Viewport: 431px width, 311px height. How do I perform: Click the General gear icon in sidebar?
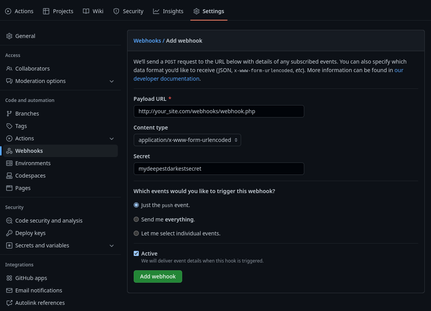pos(9,36)
